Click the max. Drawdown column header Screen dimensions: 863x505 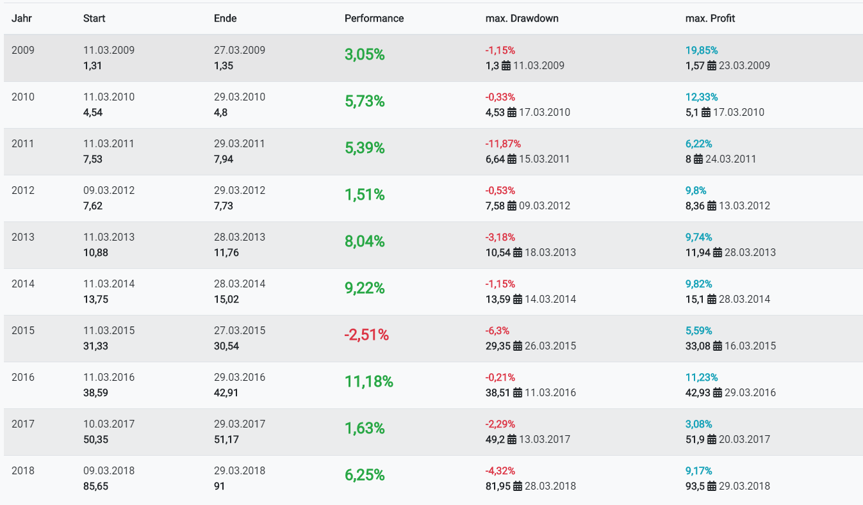[522, 19]
